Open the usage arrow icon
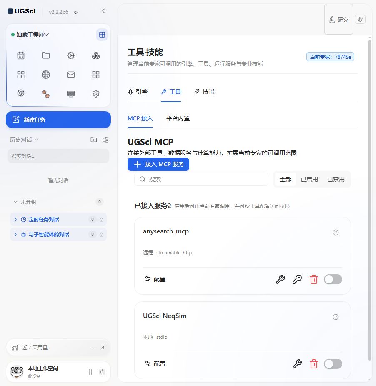Screen dimensions: 376x386 103,347
